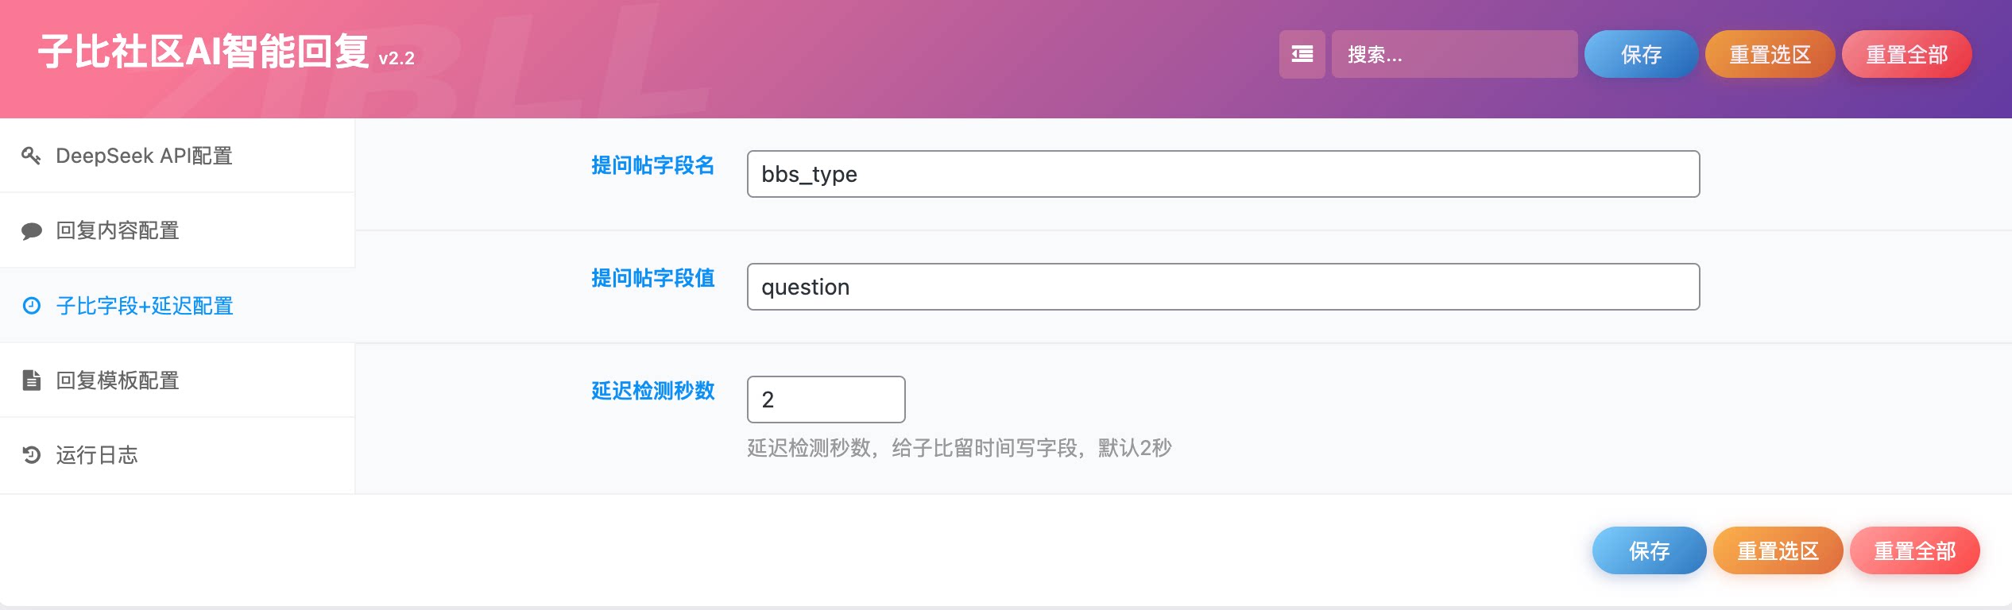Switch to 回复内容配置 section
2012x610 pixels.
pyautogui.click(x=118, y=231)
